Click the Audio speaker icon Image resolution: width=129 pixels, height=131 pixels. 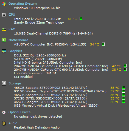[4, 123]
